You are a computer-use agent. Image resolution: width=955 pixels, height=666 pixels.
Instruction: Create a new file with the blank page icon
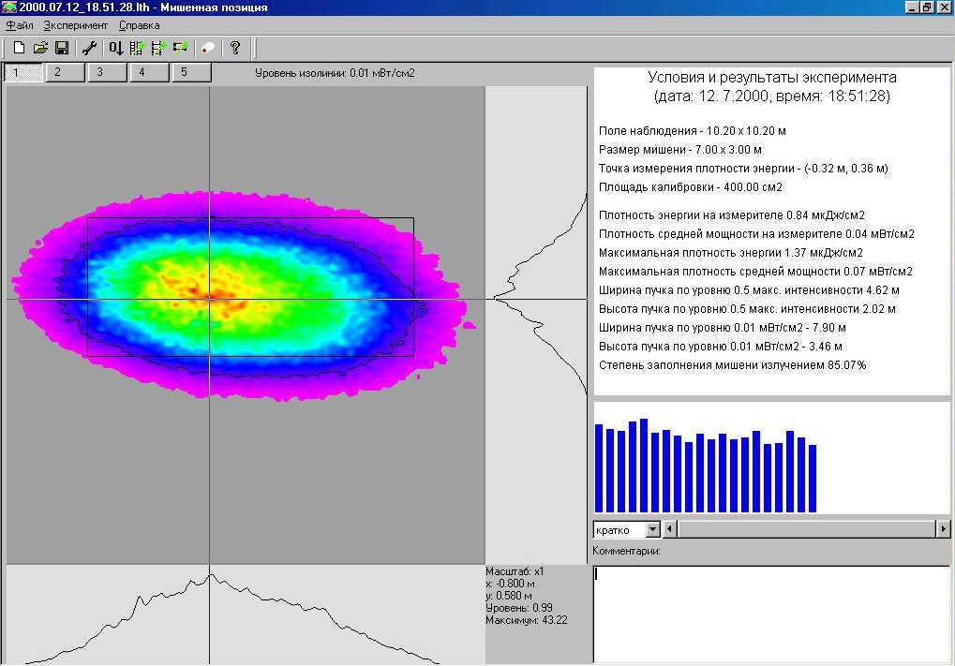[x=19, y=48]
